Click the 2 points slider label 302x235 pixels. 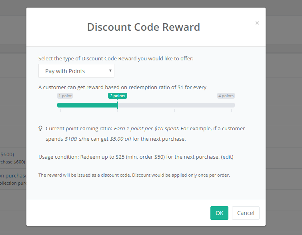(x=118, y=96)
